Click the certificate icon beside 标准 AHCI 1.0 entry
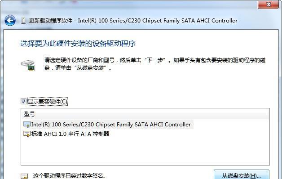 point(27,134)
